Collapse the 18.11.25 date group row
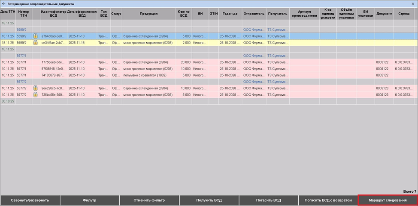The height and width of the screenshot is (206, 418). pos(8,24)
